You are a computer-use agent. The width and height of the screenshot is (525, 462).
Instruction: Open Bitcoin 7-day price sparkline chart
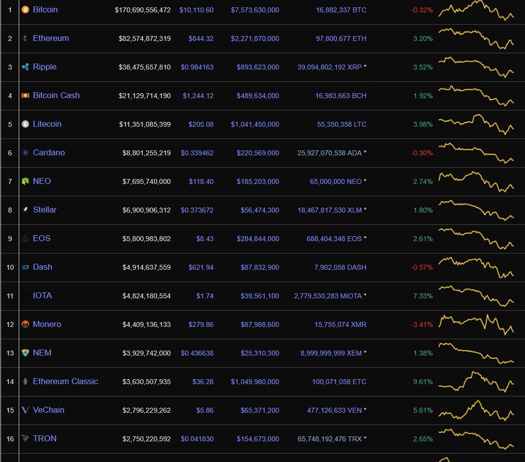click(x=476, y=10)
